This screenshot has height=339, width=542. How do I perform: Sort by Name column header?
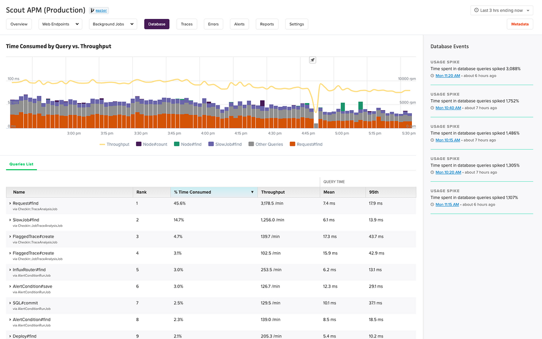69,193
